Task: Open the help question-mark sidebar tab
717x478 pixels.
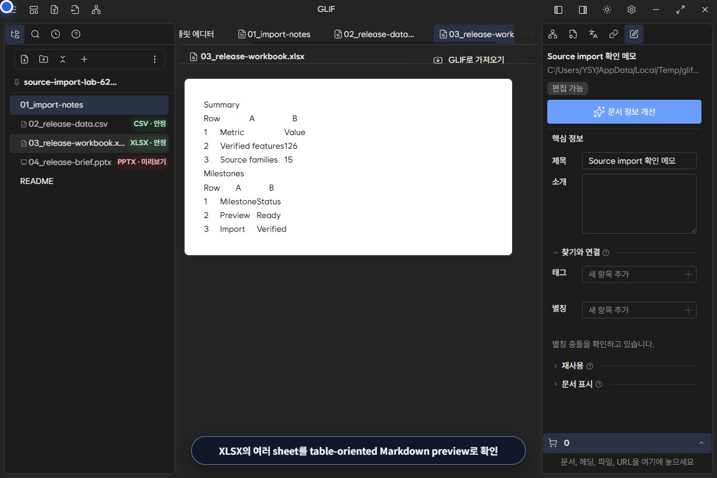Action: [76, 34]
